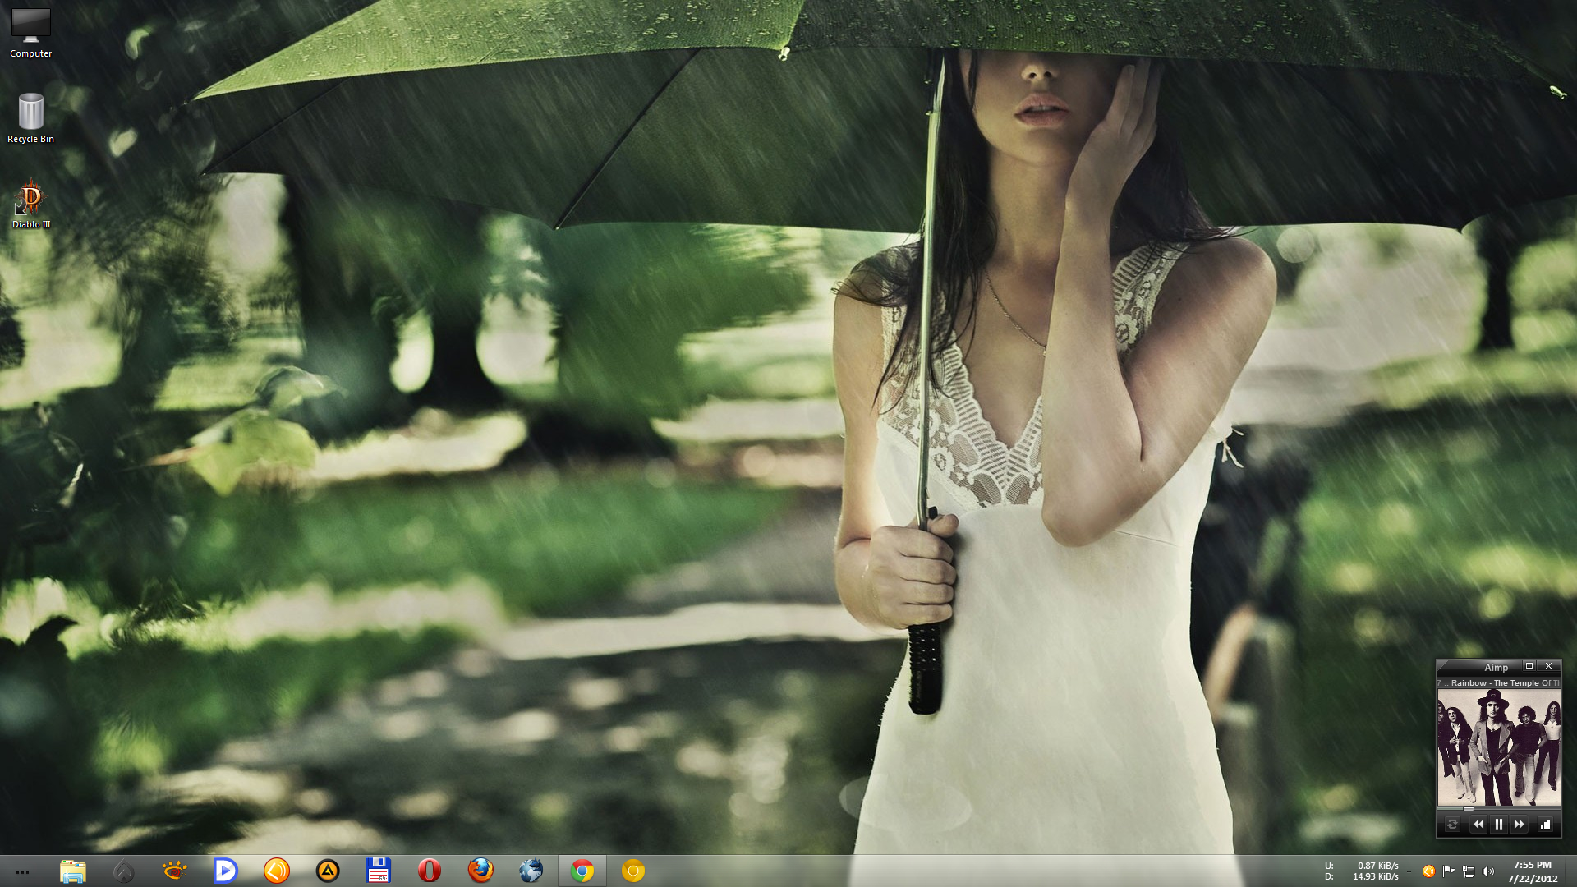This screenshot has height=887, width=1577.
Task: Skip to next track in Aimp
Action: click(x=1520, y=825)
